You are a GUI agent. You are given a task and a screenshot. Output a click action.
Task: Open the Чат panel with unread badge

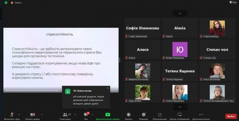click(x=86, y=116)
